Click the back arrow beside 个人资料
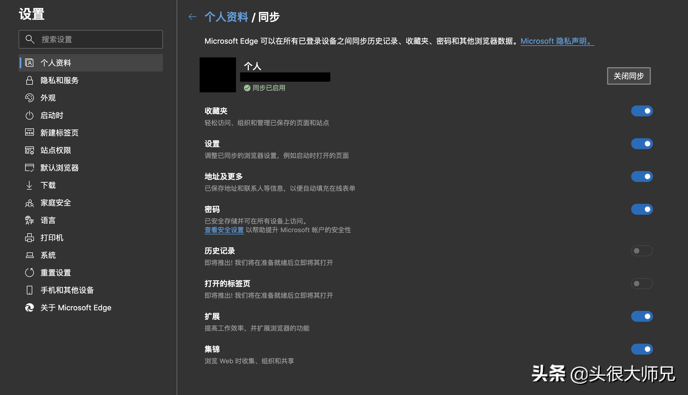Viewport: 688px width, 395px height. tap(192, 17)
